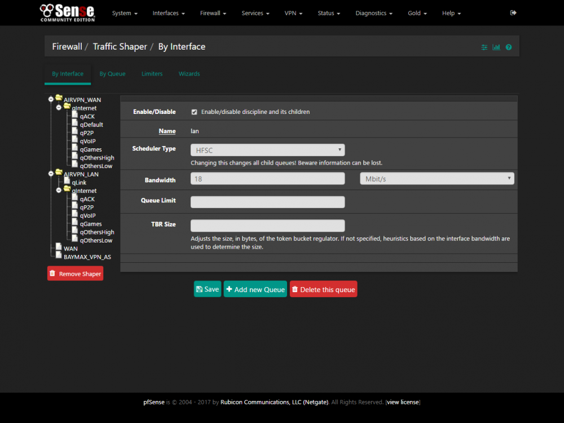Select the qLink queue file icon

tap(67, 180)
